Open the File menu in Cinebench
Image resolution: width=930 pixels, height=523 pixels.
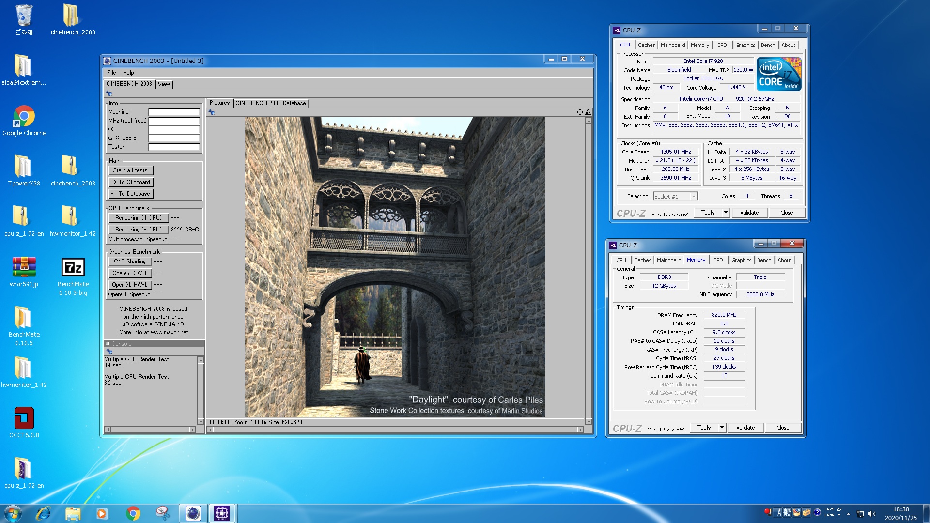(111, 73)
